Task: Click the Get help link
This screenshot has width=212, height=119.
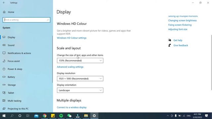Action: [x=178, y=40]
